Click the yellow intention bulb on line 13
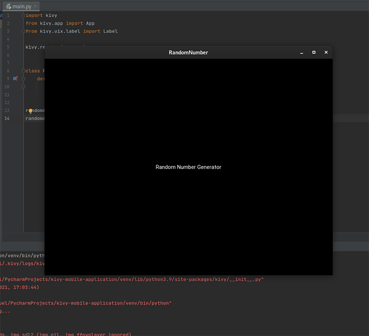The width and height of the screenshot is (369, 336). 31,111
